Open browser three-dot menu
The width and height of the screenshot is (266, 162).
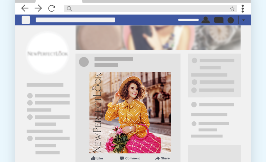click(243, 9)
